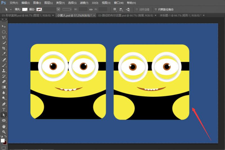Click the W width input field

pyautogui.click(x=83, y=9)
